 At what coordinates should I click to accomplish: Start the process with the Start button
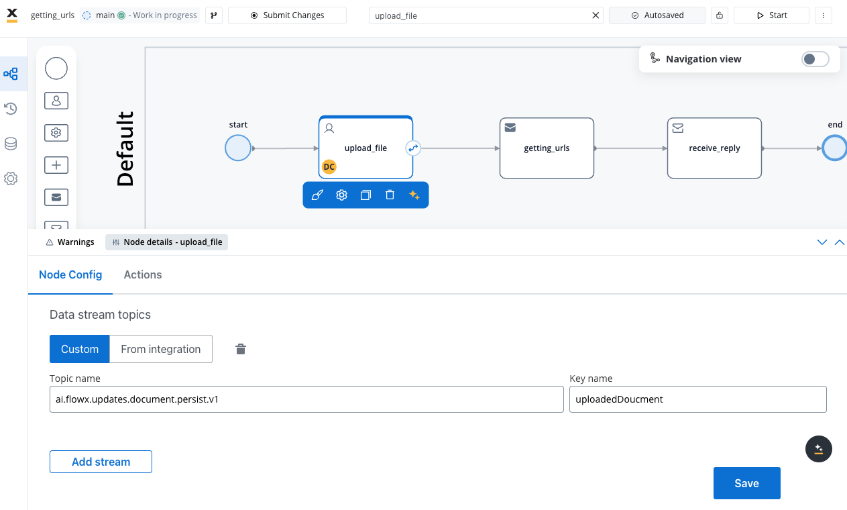(x=771, y=15)
